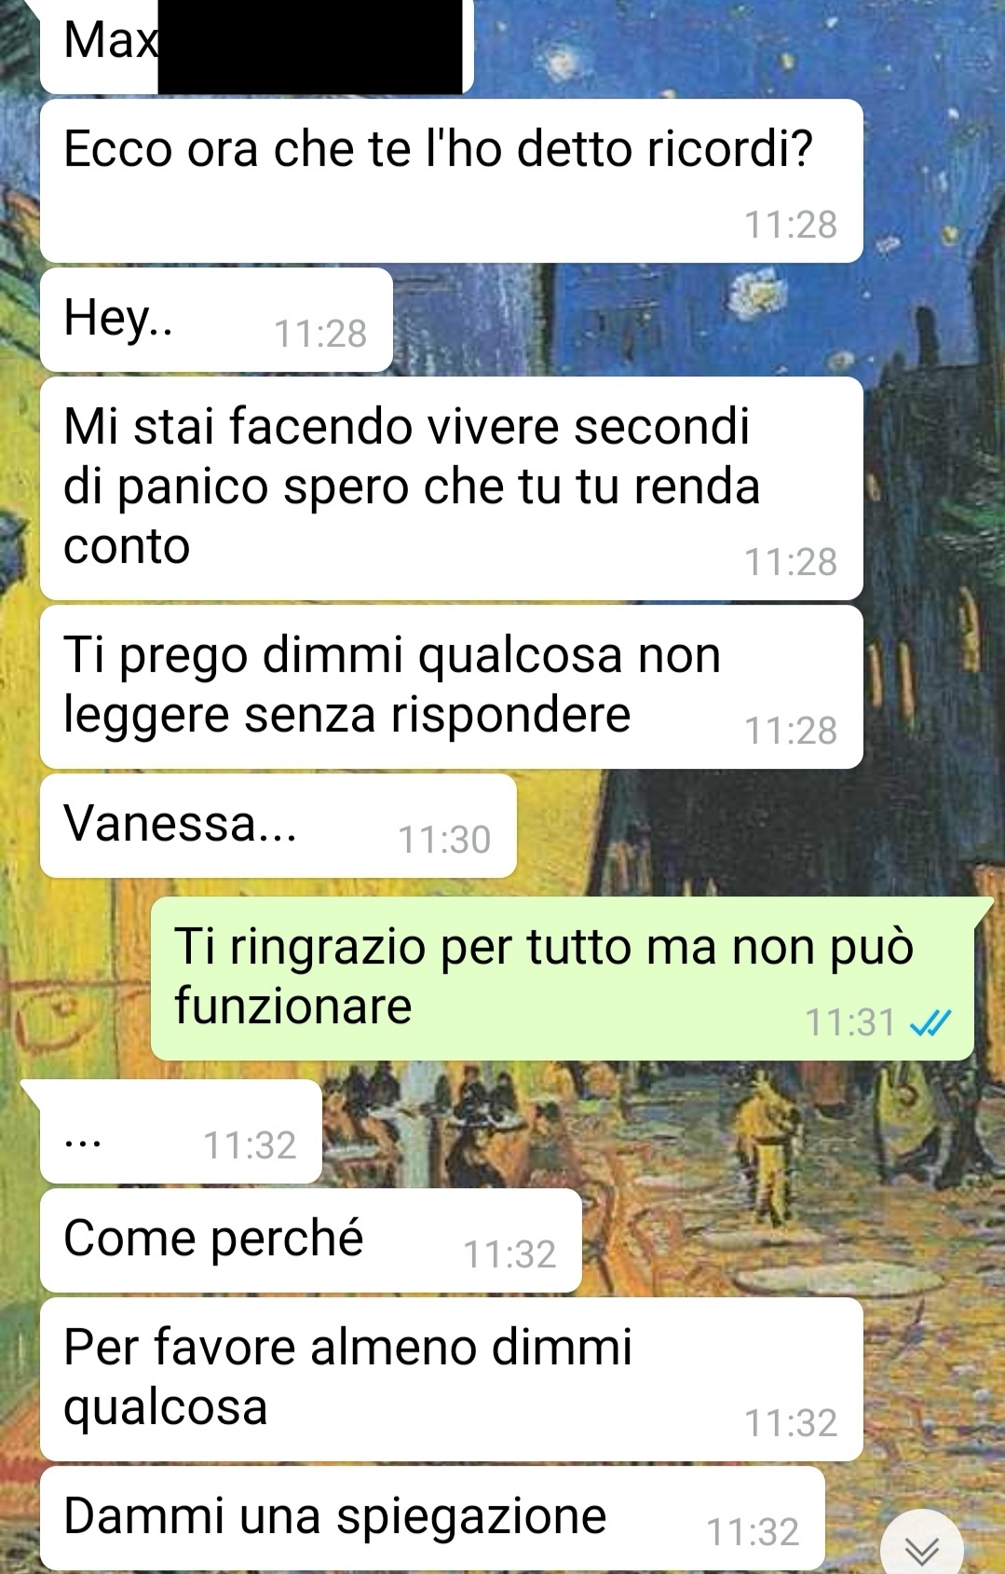1005x1574 pixels.
Task: Tap the blacked-out redacted name area
Action: (x=310, y=47)
